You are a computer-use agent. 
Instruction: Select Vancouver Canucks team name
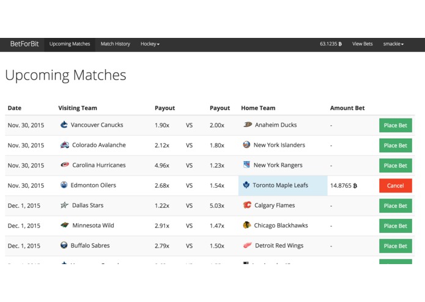click(x=97, y=125)
